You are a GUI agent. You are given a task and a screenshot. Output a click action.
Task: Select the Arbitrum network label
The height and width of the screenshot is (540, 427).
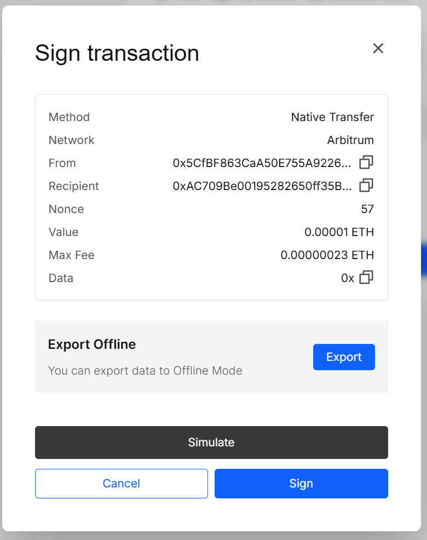coord(350,140)
